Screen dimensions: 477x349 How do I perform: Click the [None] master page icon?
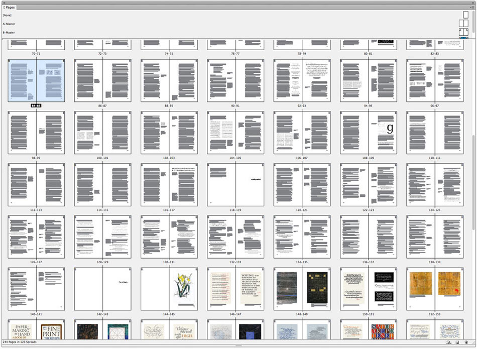pyautogui.click(x=465, y=15)
